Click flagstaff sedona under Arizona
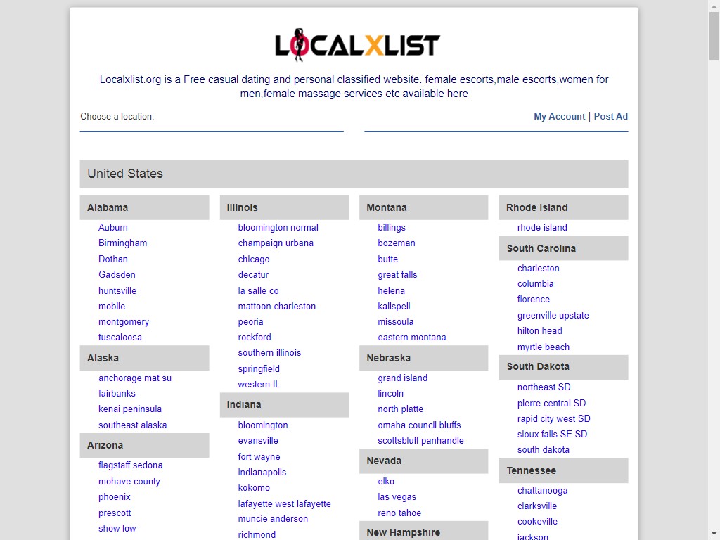Screen dimensions: 720x540 (x=130, y=465)
